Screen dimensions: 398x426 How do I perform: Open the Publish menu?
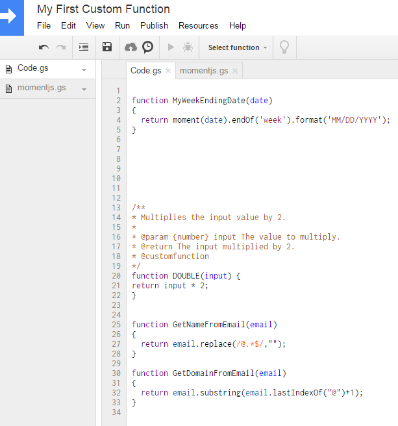click(154, 26)
